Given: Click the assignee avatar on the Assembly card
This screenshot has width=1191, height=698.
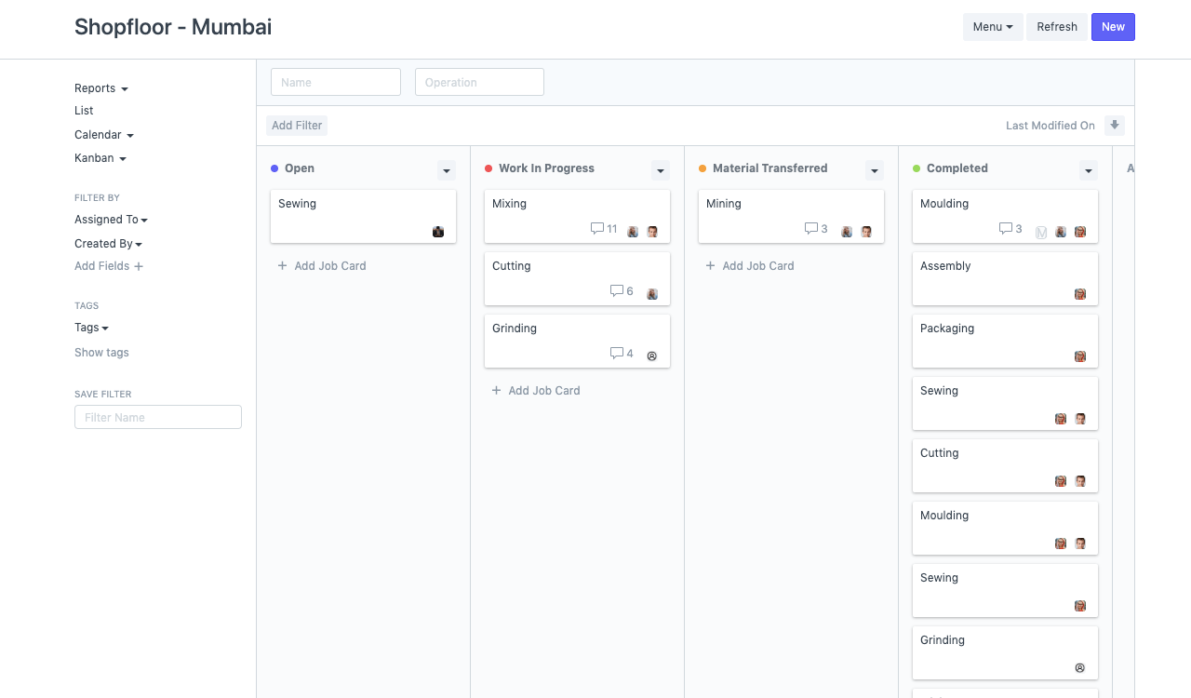Looking at the screenshot, I should click(x=1080, y=294).
